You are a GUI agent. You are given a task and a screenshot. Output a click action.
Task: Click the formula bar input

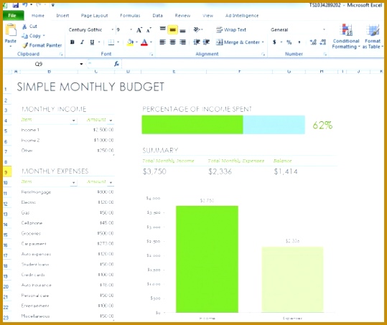[x=252, y=64]
